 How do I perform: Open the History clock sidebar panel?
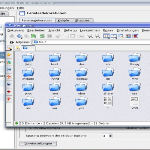coord(9,69)
